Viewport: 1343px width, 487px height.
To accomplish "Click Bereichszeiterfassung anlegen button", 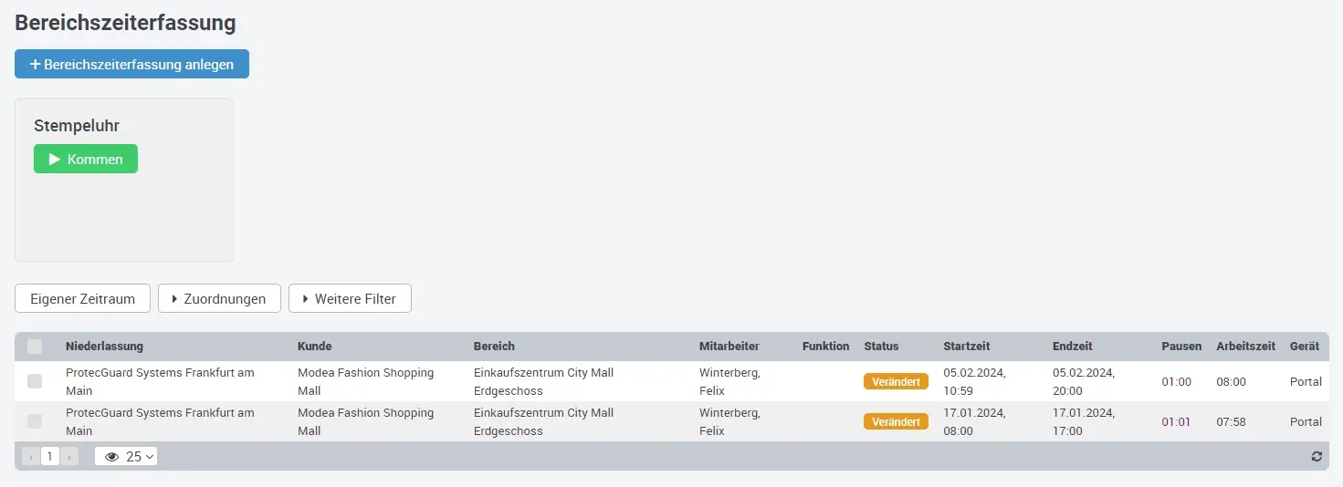I will point(131,64).
